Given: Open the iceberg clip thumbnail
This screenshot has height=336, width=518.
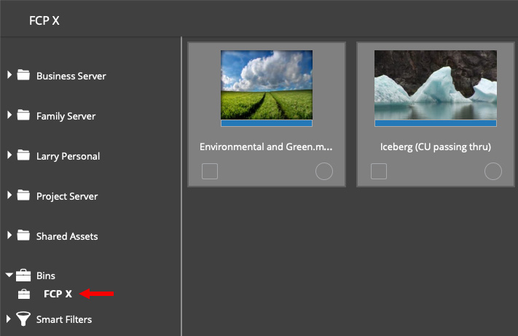Looking at the screenshot, I should coord(436,85).
